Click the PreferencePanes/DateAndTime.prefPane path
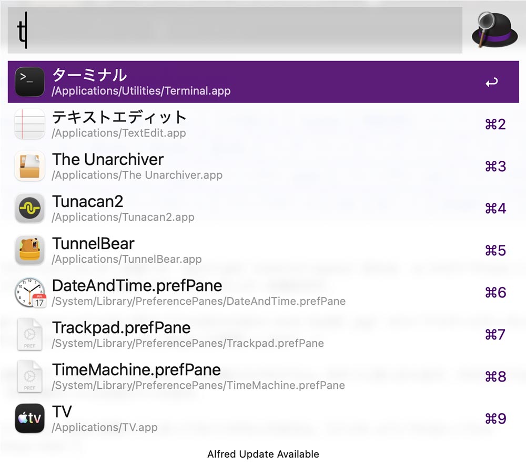526x464 pixels. click(199, 301)
